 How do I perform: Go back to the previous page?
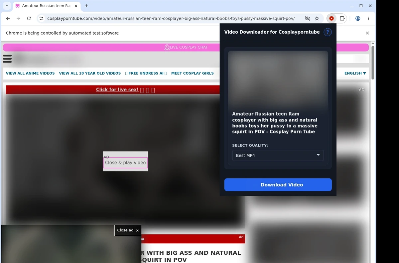8,19
